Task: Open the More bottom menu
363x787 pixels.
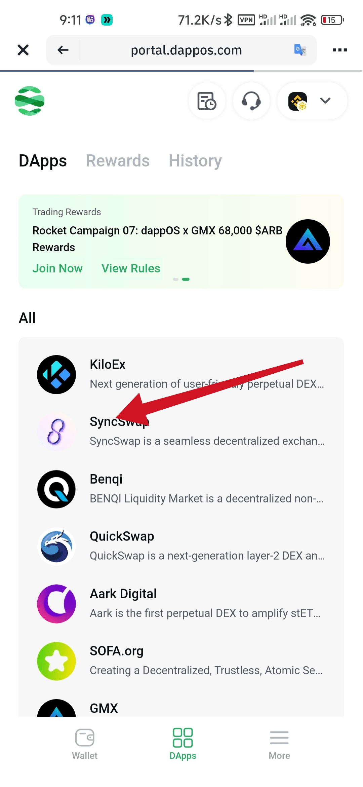Action: (279, 744)
